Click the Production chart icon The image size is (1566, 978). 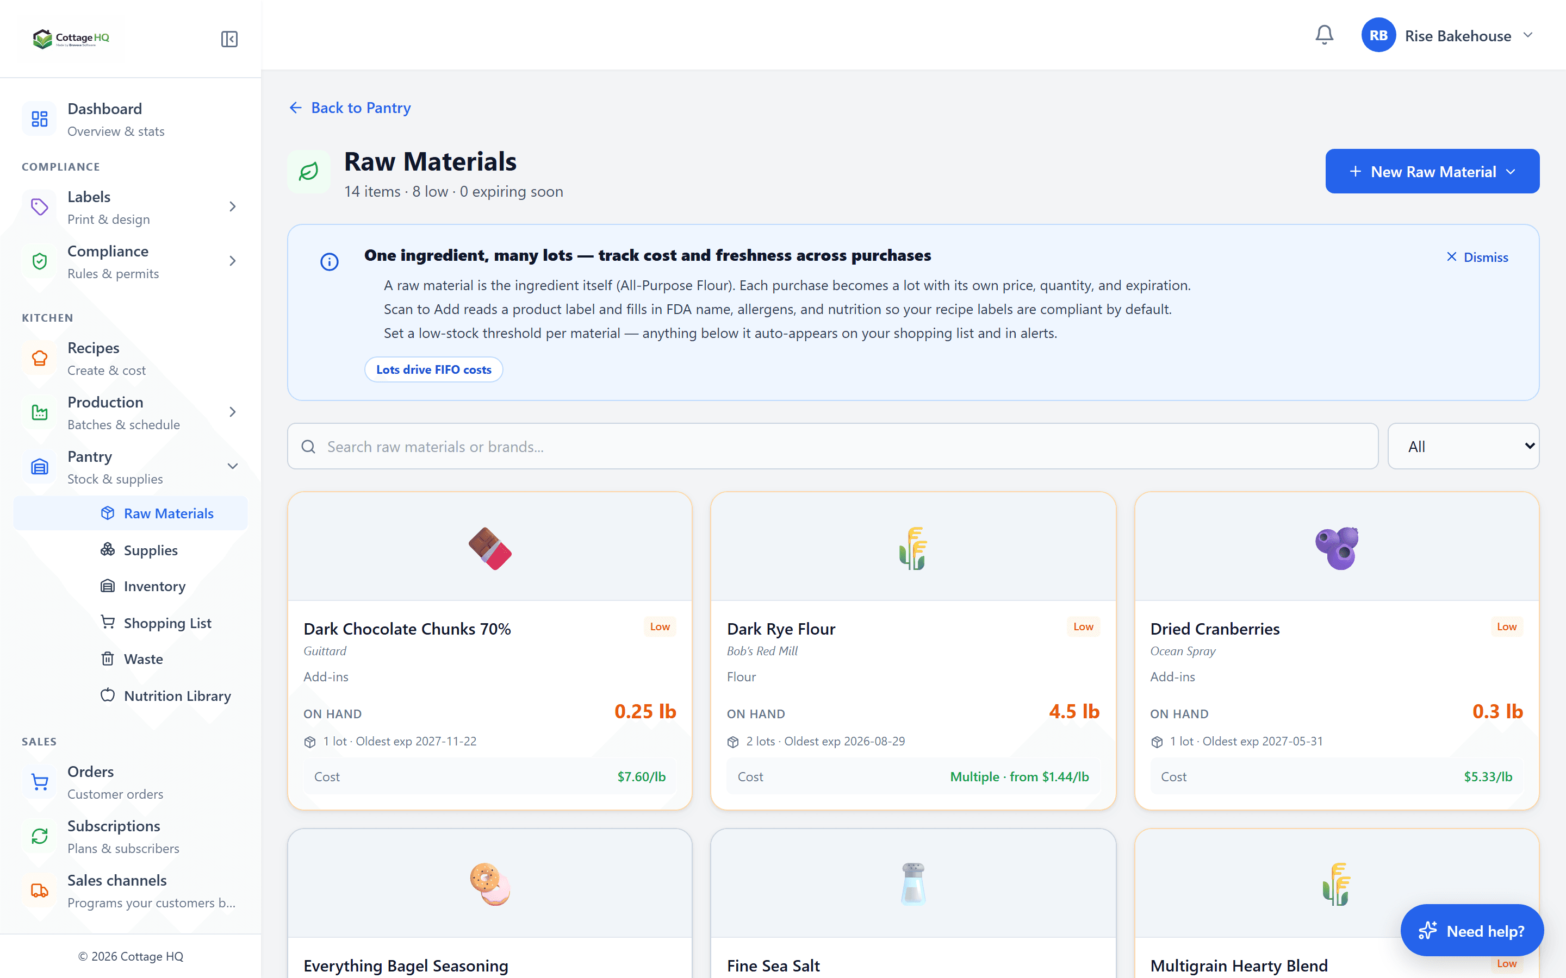click(40, 413)
